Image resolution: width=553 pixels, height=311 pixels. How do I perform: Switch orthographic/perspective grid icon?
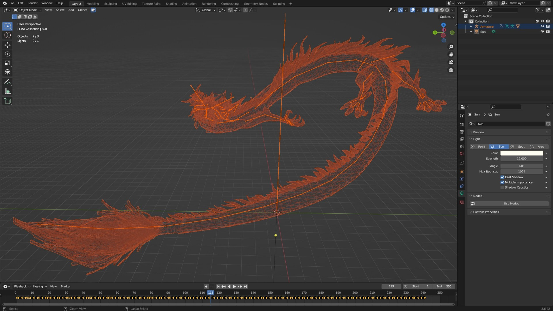pyautogui.click(x=451, y=70)
